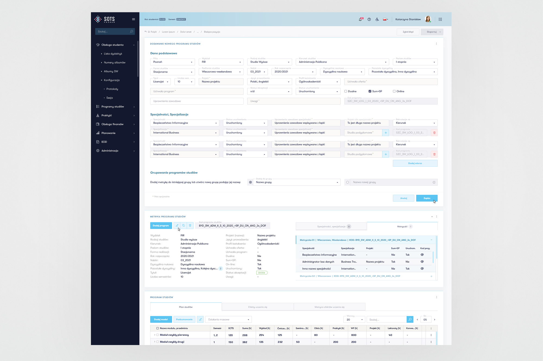The width and height of the screenshot is (543, 361).
Task: Tick the Online checkbox
Action: click(x=394, y=91)
